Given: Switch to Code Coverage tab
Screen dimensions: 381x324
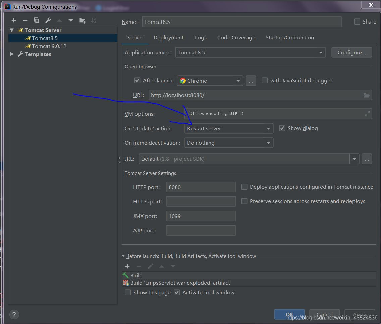Looking at the screenshot, I should [236, 38].
